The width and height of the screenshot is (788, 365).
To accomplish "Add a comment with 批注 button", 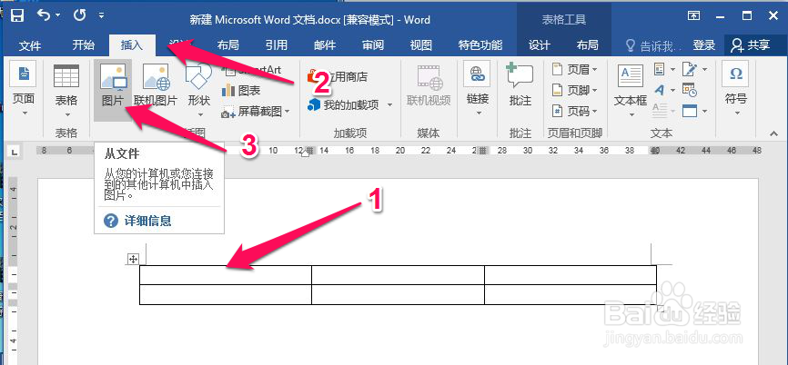I will 520,85.
